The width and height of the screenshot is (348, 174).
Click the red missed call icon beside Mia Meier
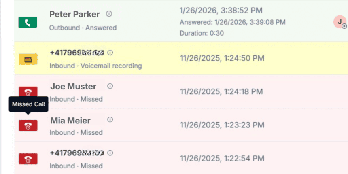tap(28, 125)
